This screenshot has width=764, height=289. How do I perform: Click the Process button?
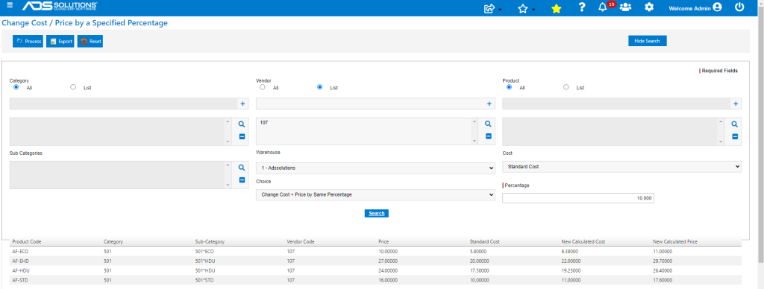click(x=28, y=42)
